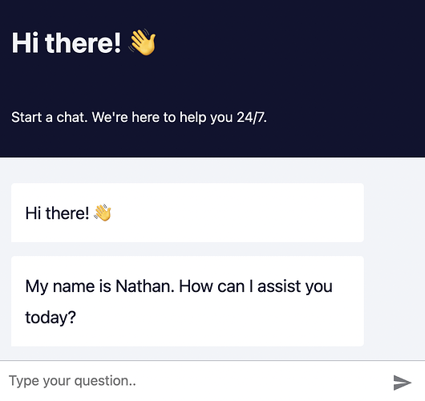Click the waving hand emoji in header
This screenshot has height=401, width=425.
pyautogui.click(x=143, y=43)
